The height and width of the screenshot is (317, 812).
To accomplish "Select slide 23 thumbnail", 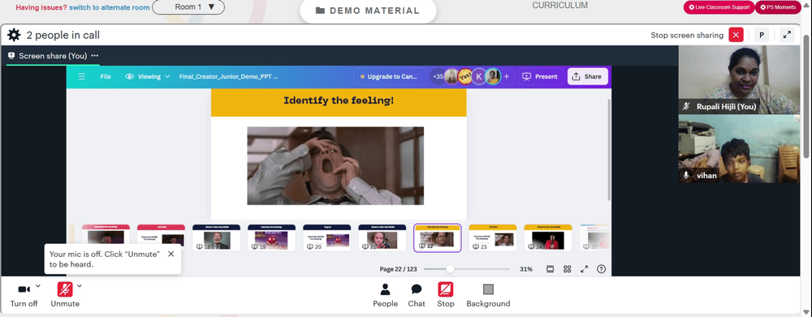I will pos(493,238).
